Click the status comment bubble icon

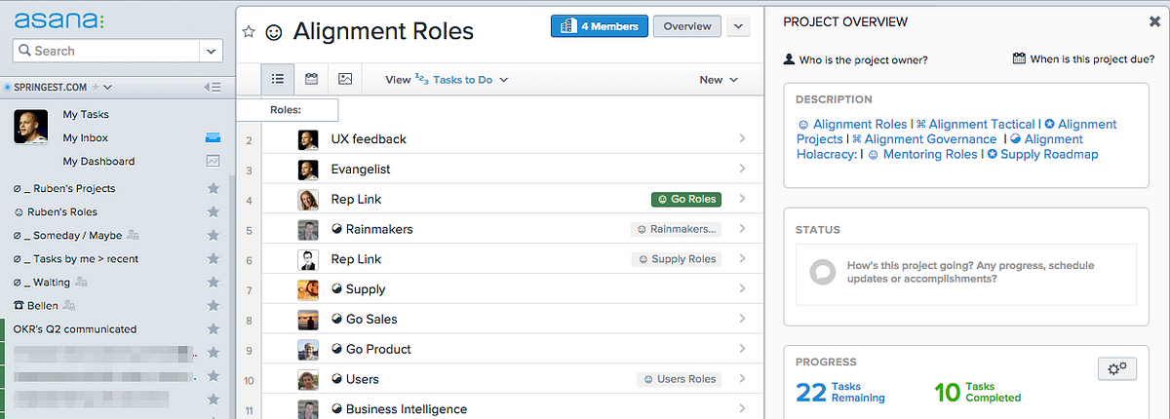click(823, 271)
